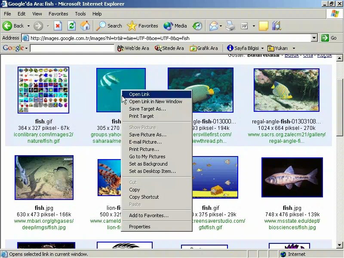Open the fish.gif icon grid thumbnail
This screenshot has width=344, height=258.
(43, 90)
